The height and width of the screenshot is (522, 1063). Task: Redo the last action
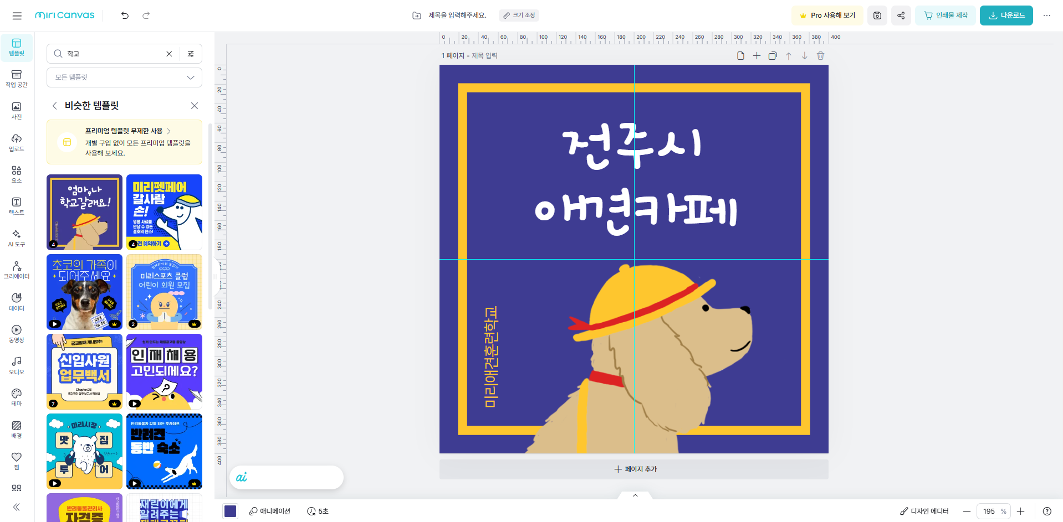click(x=146, y=15)
